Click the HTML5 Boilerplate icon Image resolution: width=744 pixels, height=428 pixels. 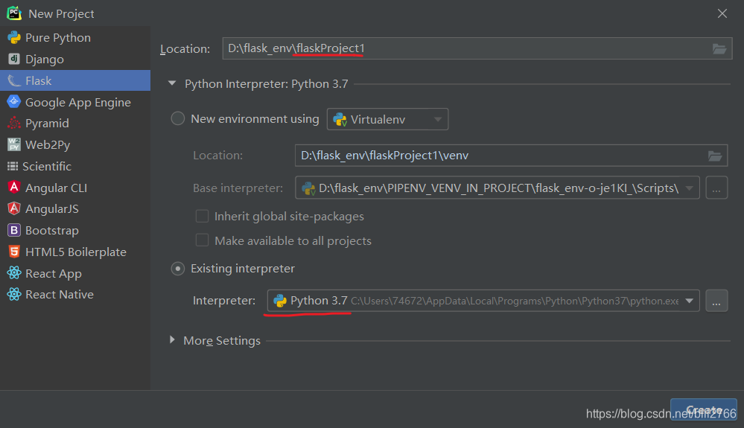[14, 252]
